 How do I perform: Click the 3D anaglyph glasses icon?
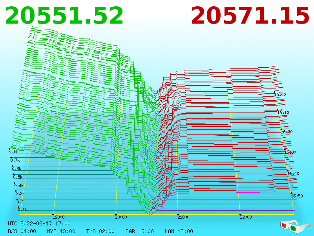[296, 227]
